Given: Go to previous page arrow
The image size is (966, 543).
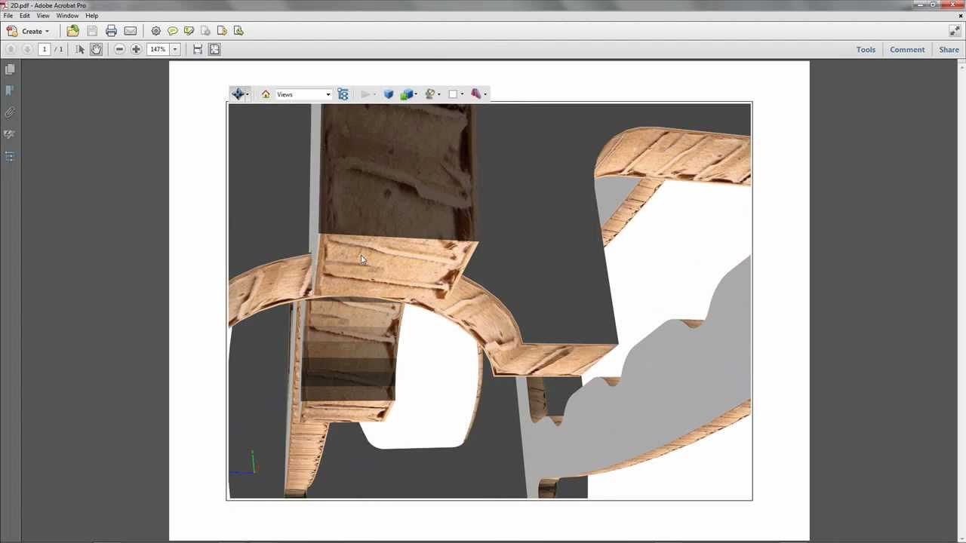Looking at the screenshot, I should tap(11, 49).
